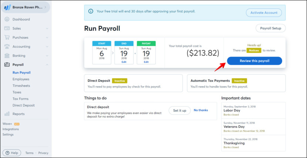
Task: Click the START date card
Action: click(102, 53)
